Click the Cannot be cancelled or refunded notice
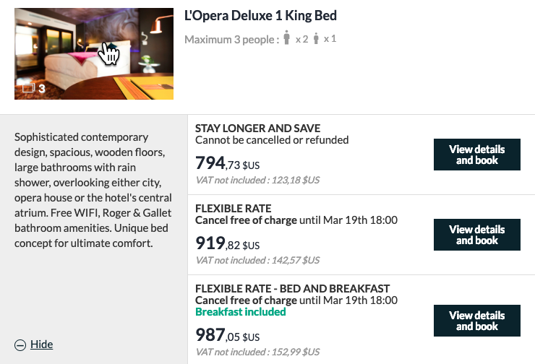 point(272,140)
